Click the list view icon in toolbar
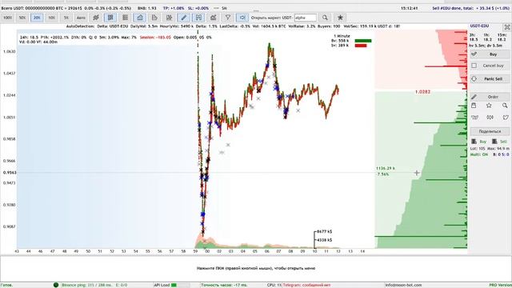This screenshot has width=512, height=288. pyautogui.click(x=125, y=18)
